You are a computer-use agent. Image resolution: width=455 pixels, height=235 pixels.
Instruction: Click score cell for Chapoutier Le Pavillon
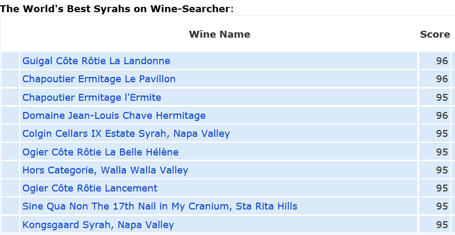coord(434,79)
